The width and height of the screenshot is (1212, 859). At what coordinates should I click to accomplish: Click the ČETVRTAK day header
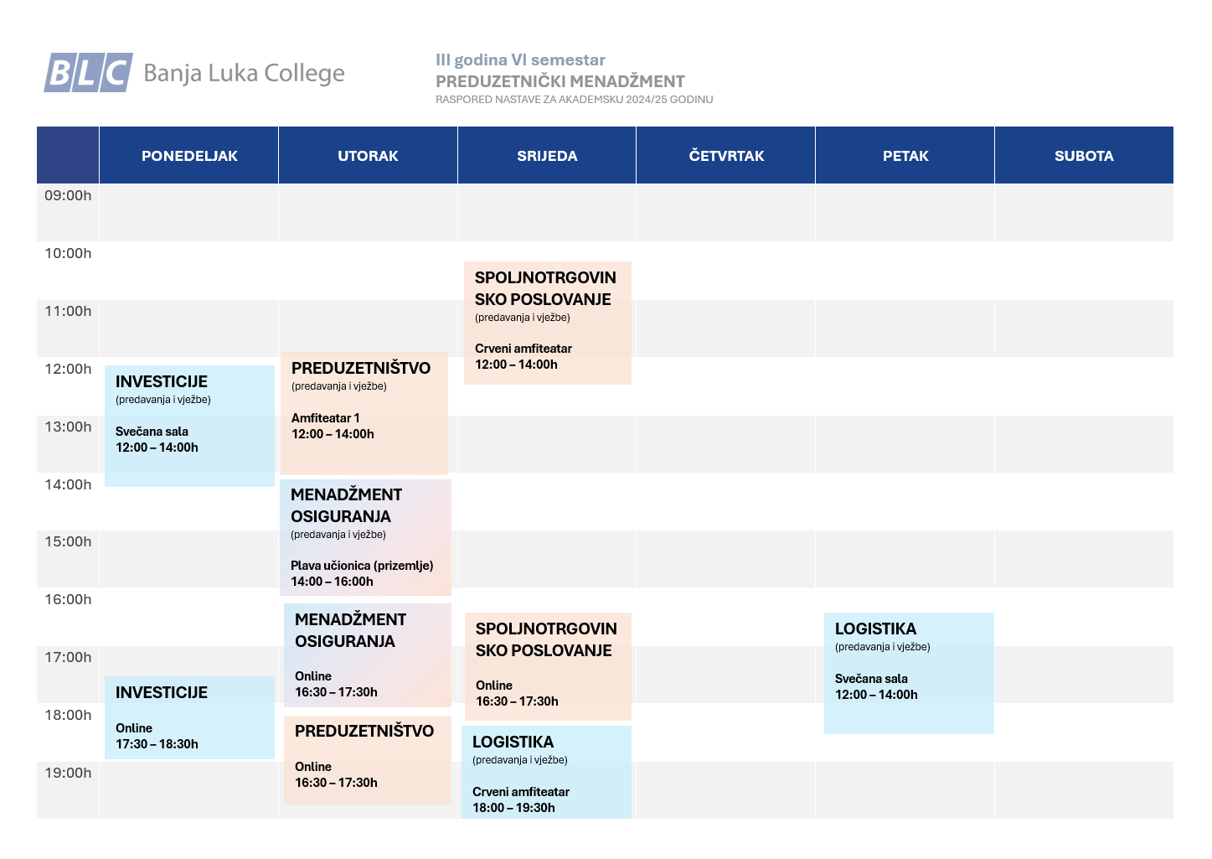coord(726,155)
